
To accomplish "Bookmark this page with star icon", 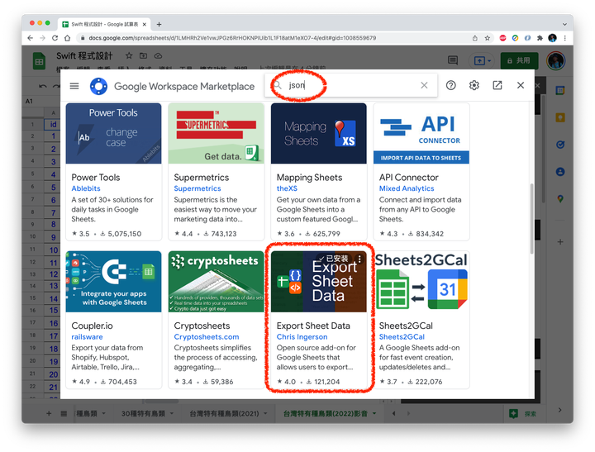I will pos(488,38).
